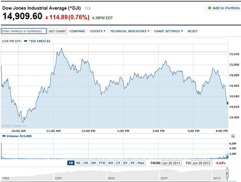Choose the 6M range tab
Image resolution: width=241 pixels, height=182 pixels.
(x=111, y=163)
